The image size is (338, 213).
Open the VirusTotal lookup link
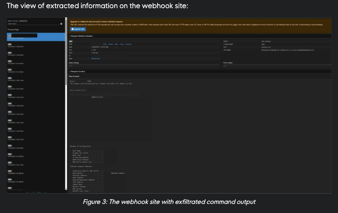coord(128,44)
